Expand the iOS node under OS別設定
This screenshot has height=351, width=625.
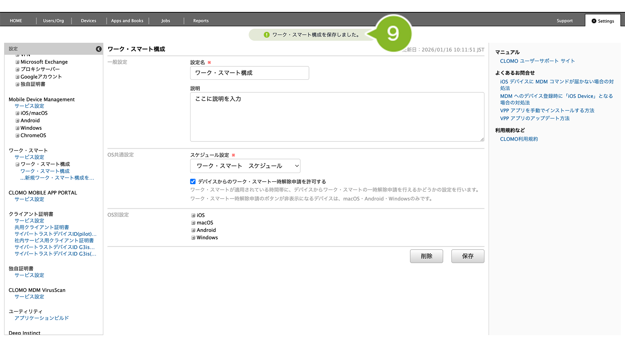(x=193, y=215)
